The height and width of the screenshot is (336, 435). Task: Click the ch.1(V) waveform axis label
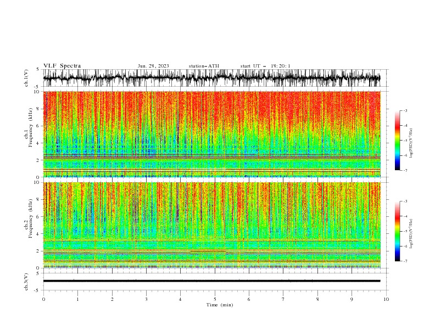point(26,78)
